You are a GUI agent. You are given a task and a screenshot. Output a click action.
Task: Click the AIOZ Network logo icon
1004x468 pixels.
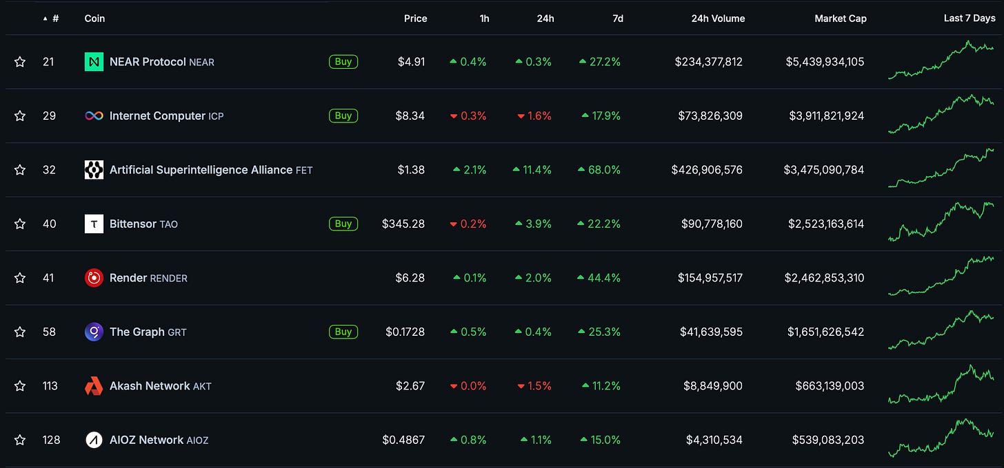[x=94, y=440]
